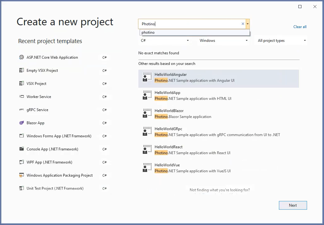
Task: Open the search history dropdown arrow
Action: coord(248,24)
